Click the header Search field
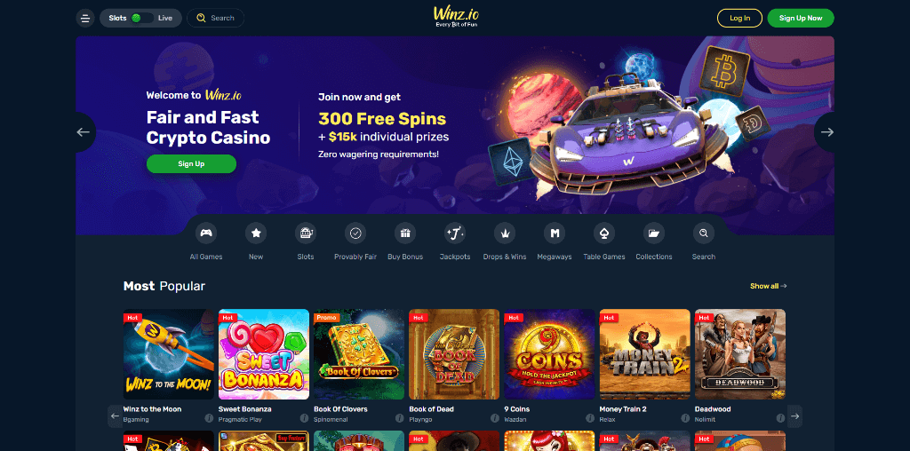Viewport: 910px width, 451px height. [x=216, y=18]
